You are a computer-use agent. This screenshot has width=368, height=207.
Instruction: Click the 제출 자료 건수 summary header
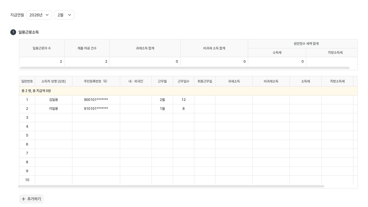pos(87,48)
